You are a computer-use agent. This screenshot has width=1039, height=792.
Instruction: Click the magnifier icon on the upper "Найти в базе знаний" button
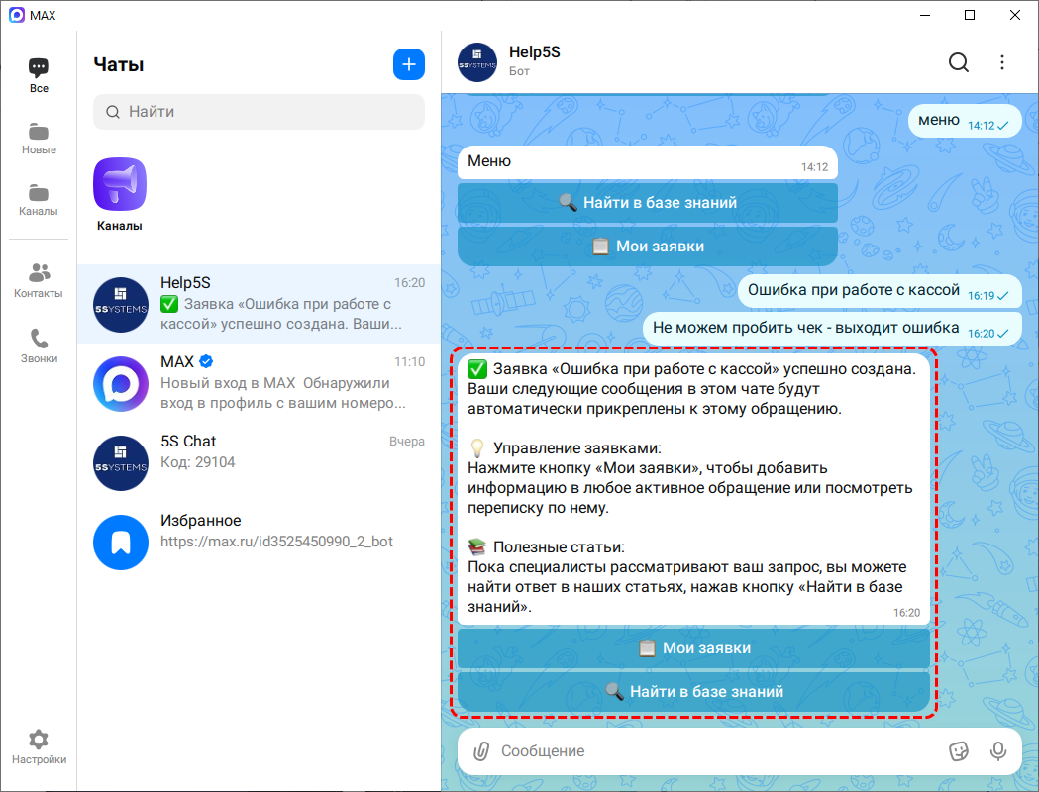[568, 203]
